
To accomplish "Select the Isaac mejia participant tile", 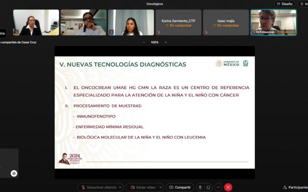I will [226, 22].
